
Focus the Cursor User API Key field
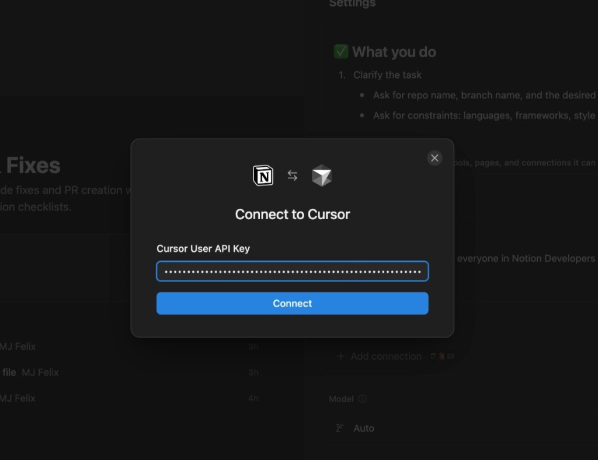[x=292, y=271]
